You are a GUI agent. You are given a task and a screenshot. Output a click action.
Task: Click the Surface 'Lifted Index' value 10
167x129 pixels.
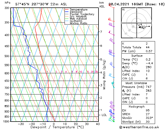pyautogui.click(x=148, y=71)
